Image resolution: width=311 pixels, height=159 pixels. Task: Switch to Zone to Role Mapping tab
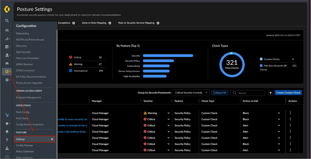point(94,23)
